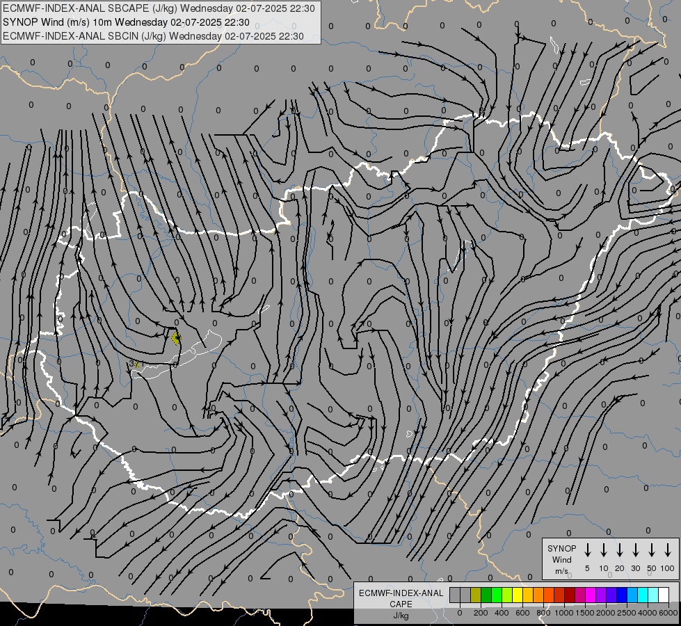Select the dark green CAPE legend swatch

[486, 595]
